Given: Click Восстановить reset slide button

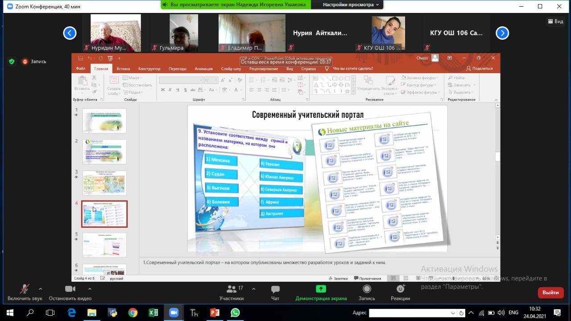Looking at the screenshot, I should (x=137, y=85).
